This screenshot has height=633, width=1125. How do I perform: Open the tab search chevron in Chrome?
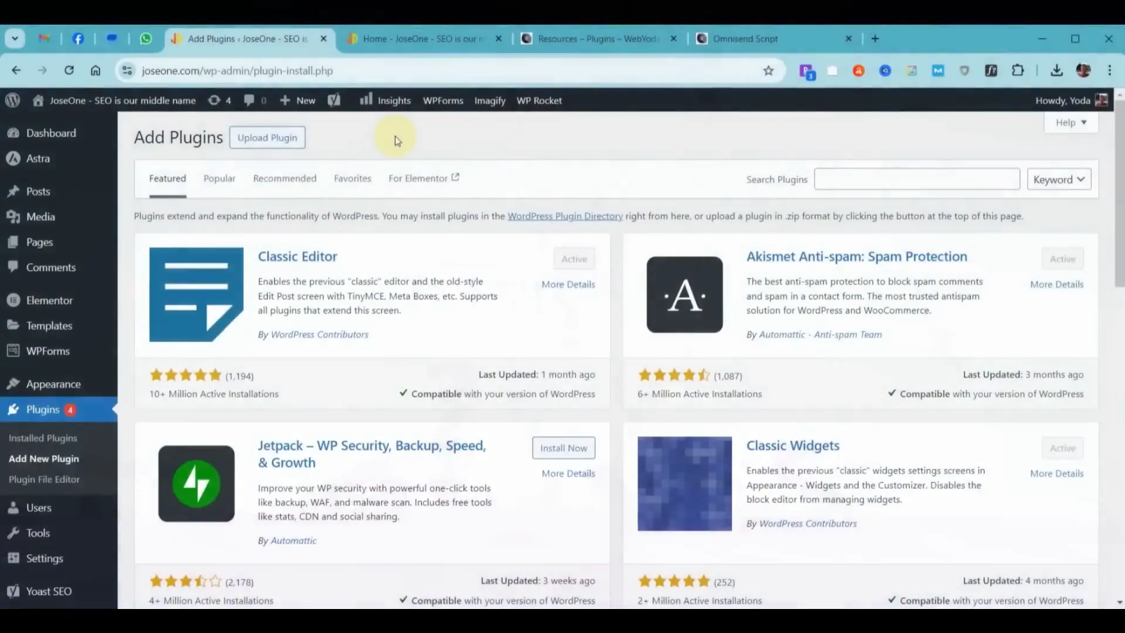tap(15, 39)
